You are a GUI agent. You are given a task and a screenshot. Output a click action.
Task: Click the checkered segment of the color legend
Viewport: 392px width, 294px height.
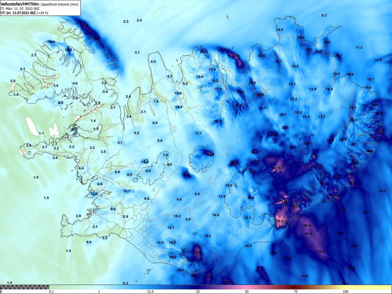[24, 287]
